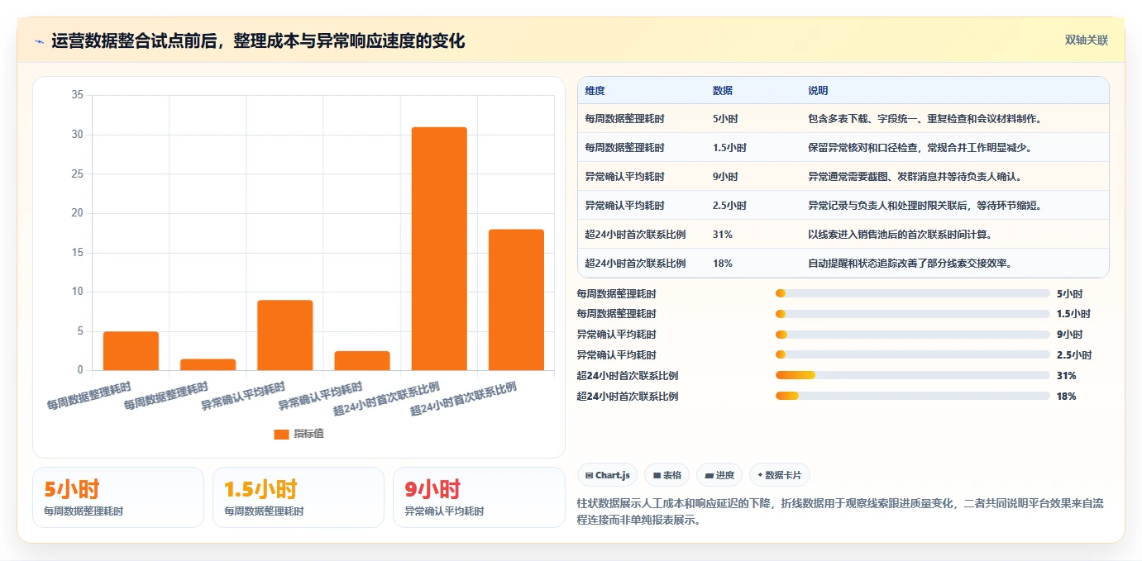Screen dimensions: 1142x561
Task: Open the 1.5小时 summary card
Action: (299, 497)
